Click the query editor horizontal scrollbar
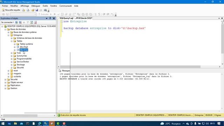This screenshot has width=224, height=126. pyautogui.click(x=130, y=67)
